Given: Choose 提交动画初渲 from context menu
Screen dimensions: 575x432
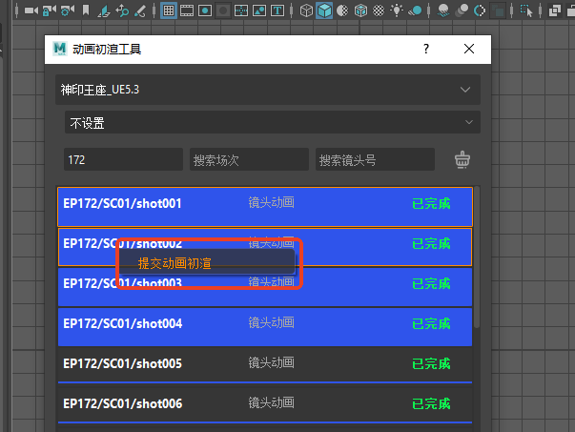Looking at the screenshot, I should tap(175, 262).
